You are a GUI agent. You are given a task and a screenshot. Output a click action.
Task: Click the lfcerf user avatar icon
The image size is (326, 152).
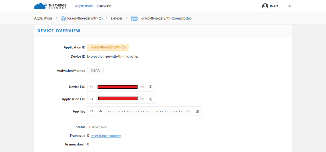point(265,6)
